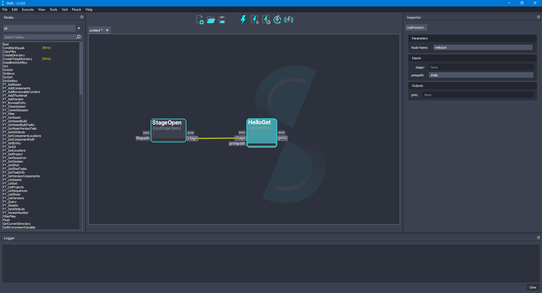The width and height of the screenshot is (542, 293).
Task: Create a new graph with the new file icon
Action: 200,20
